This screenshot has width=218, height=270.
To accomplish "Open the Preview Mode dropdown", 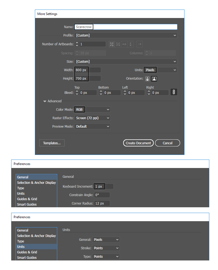I will (x=92, y=127).
